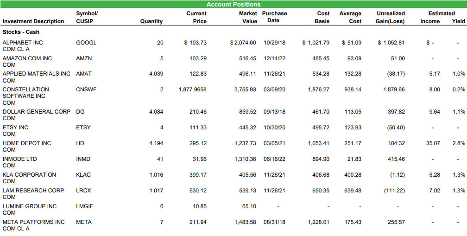Click the Account Positions green title bar
Viewport: 467px width, 236px height.
pos(233,4)
